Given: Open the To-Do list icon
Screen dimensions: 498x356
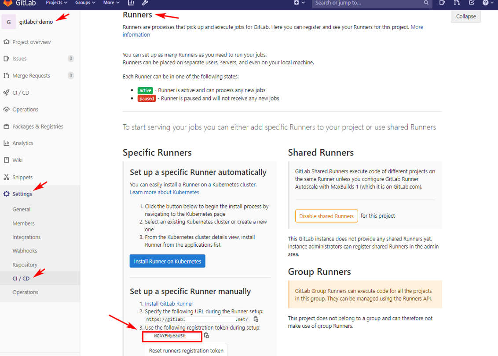Looking at the screenshot, I should [x=472, y=3].
